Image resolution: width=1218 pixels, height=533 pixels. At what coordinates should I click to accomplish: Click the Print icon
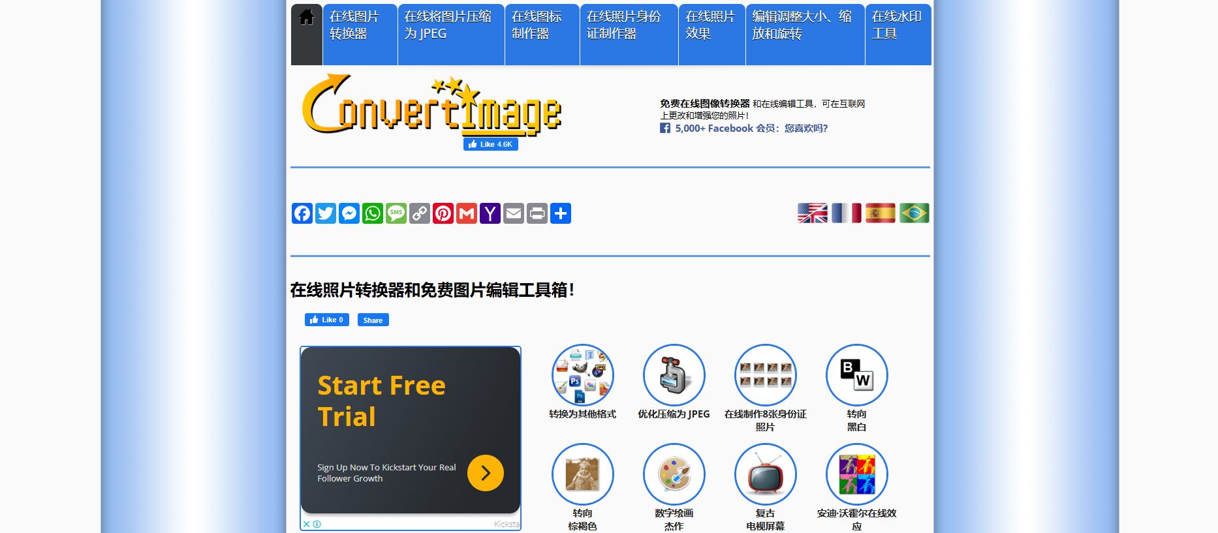pyautogui.click(x=537, y=213)
